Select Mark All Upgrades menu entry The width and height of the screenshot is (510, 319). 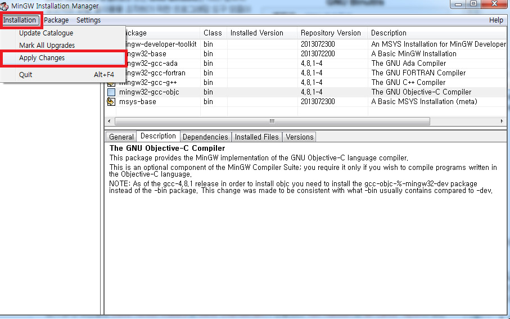click(47, 46)
